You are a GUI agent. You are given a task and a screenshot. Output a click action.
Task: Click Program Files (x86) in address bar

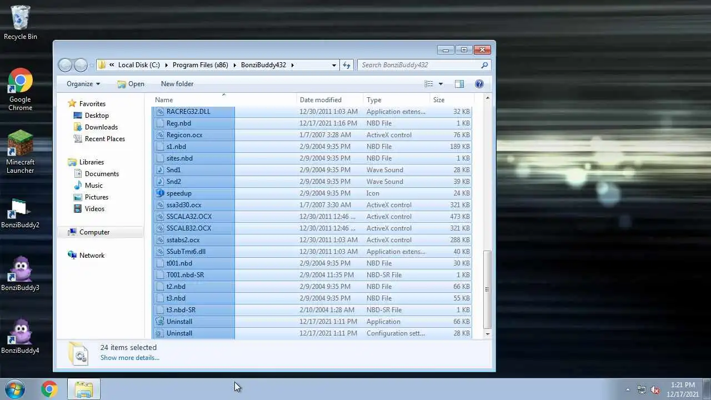click(200, 65)
